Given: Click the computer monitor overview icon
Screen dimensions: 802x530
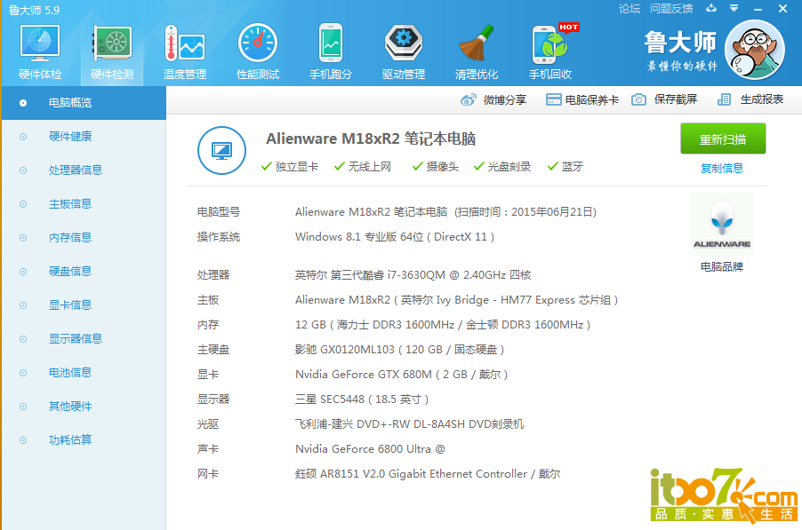Looking at the screenshot, I should 221,151.
